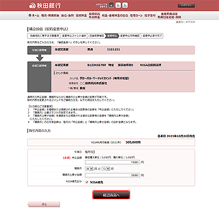Viewport: 219px width, 214px height.
Task: Click the 確認画面へ confirm button
Action: [x=111, y=195]
